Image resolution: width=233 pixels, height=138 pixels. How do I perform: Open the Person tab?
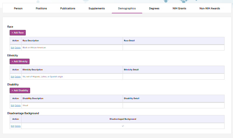point(18,8)
